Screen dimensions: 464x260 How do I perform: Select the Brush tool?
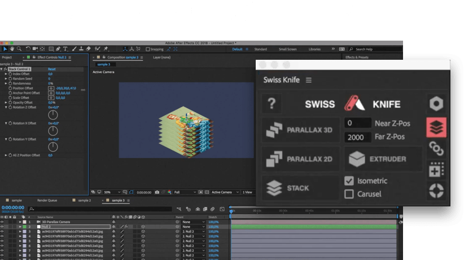(74, 49)
